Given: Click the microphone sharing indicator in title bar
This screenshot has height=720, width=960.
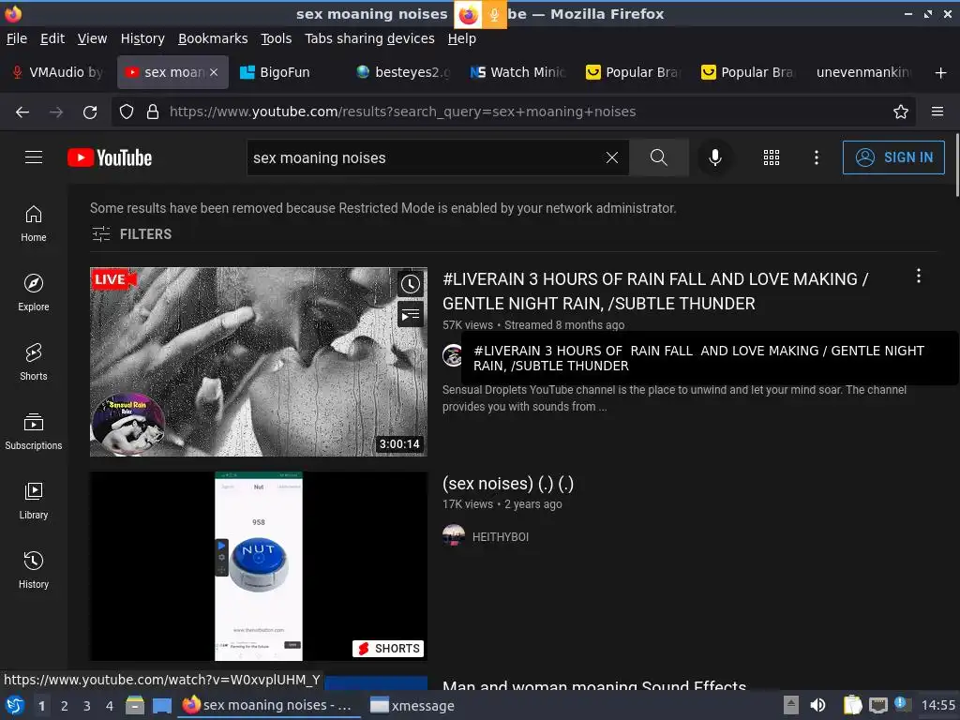Looking at the screenshot, I should (493, 14).
